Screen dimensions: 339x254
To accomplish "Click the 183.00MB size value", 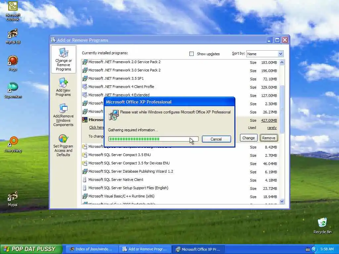I will pos(269,63).
